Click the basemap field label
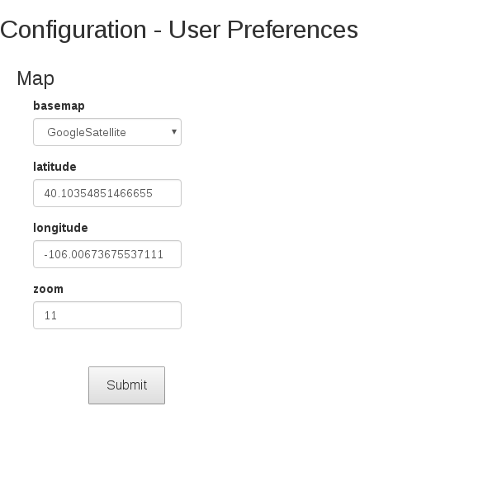Viewport: 483px width, 477px height. pos(59,106)
